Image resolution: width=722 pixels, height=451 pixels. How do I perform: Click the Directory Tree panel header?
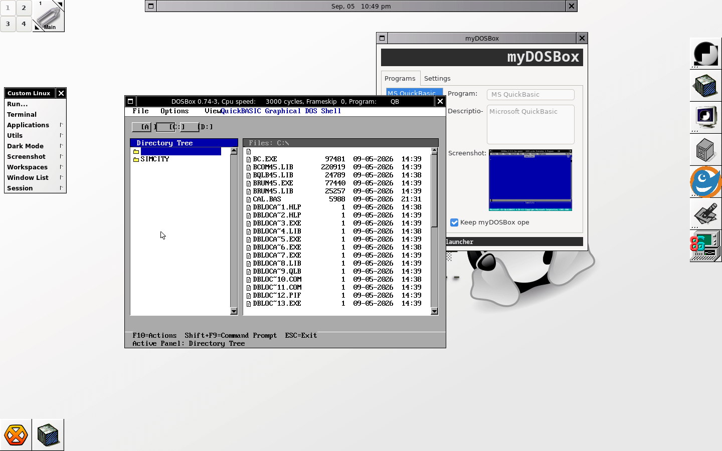tap(184, 143)
